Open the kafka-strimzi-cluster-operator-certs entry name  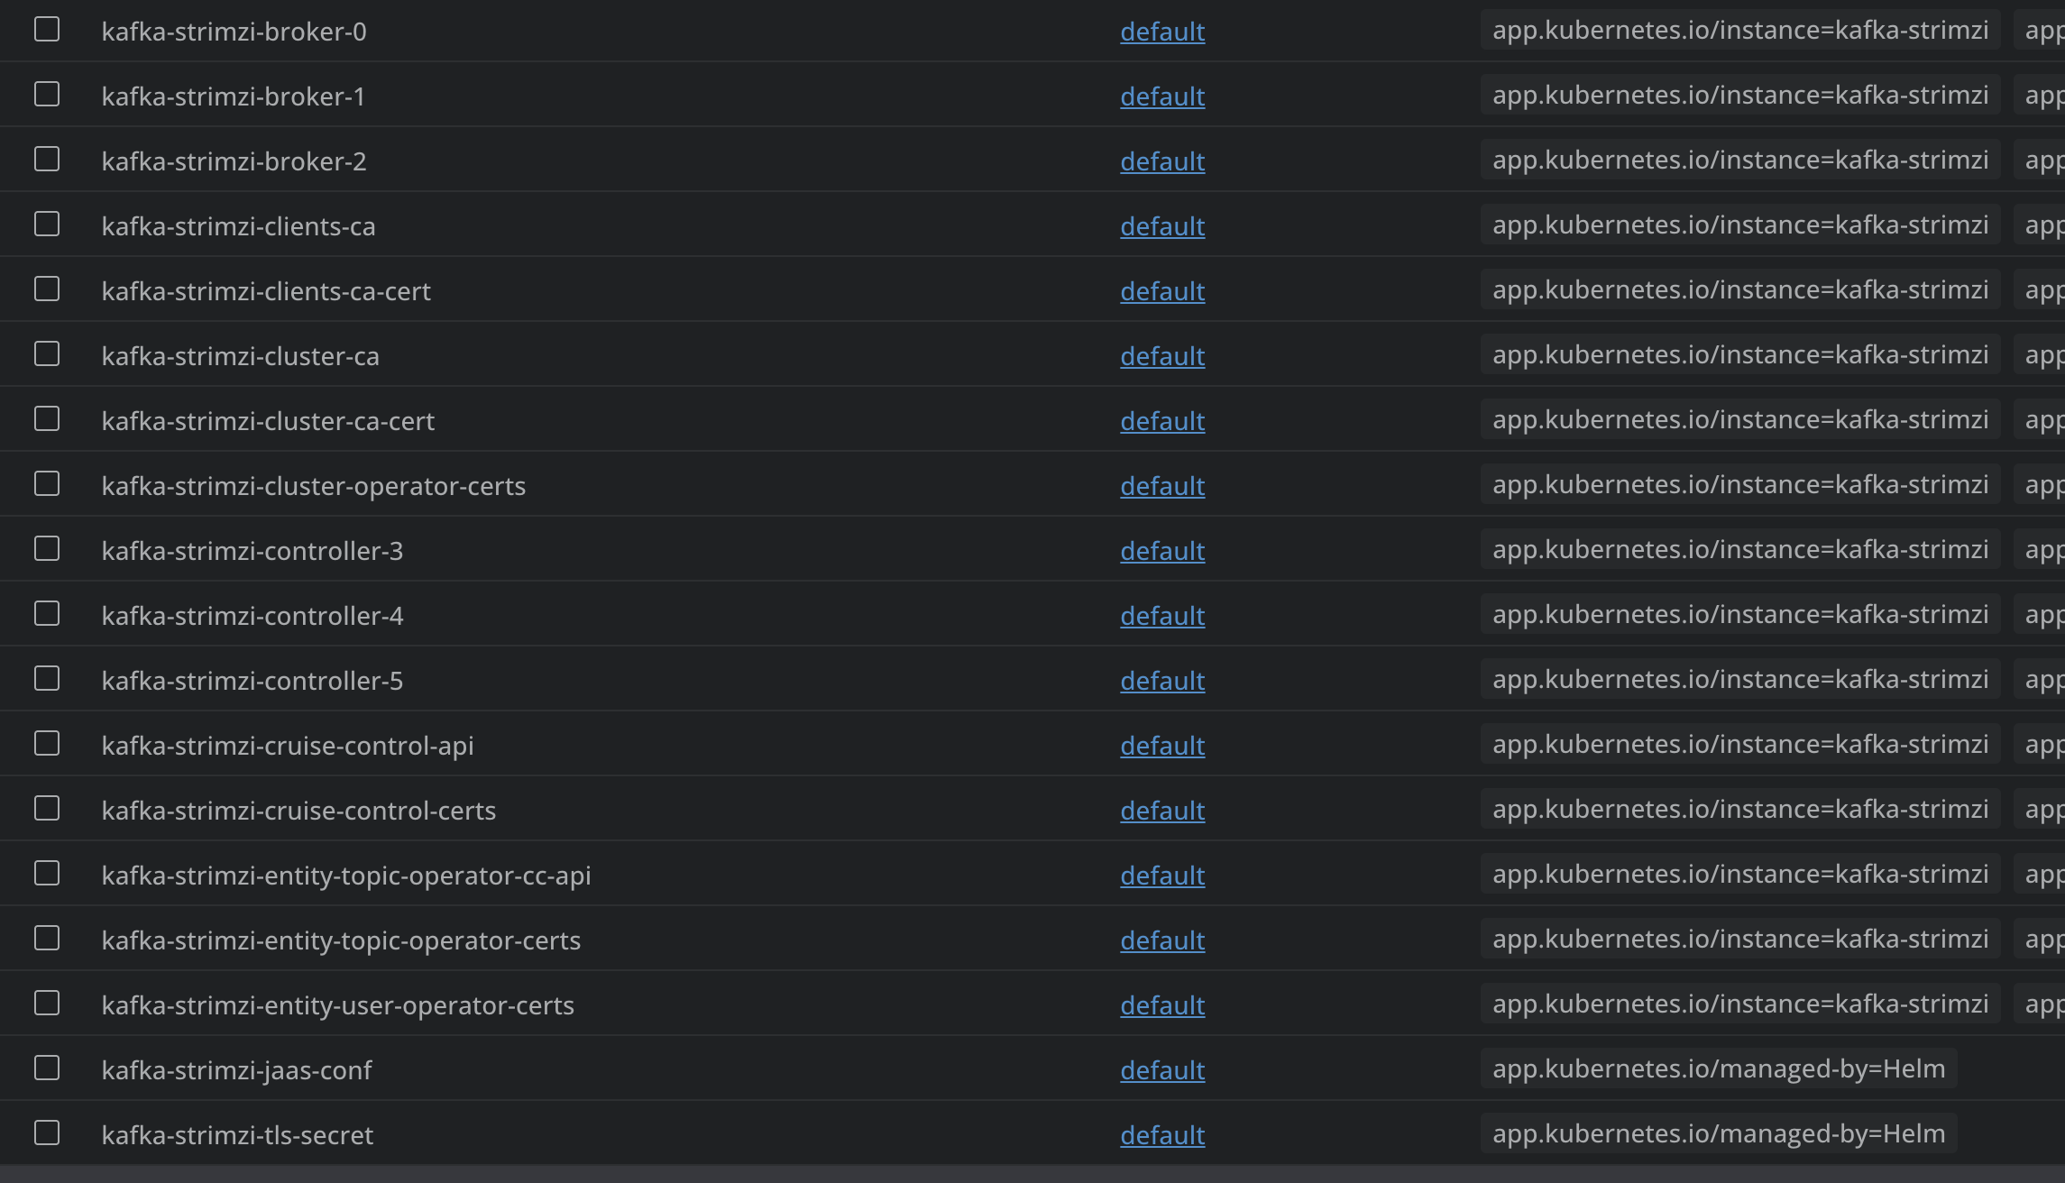coord(314,486)
